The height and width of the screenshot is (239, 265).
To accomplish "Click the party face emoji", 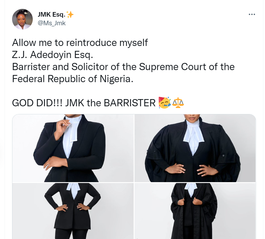I will (164, 103).
